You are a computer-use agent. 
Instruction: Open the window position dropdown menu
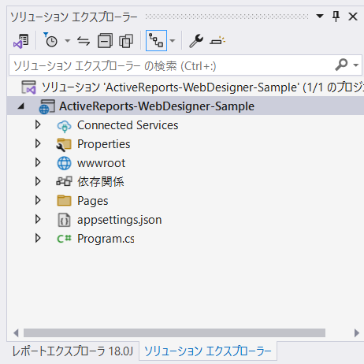320,17
